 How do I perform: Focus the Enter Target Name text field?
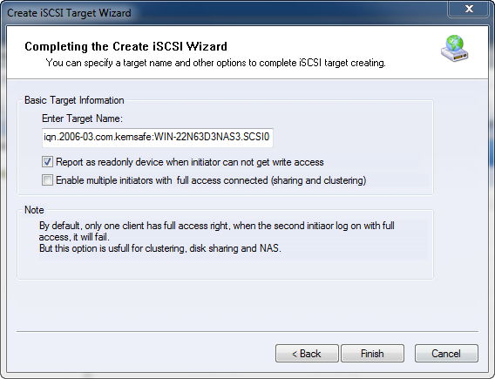coord(158,138)
